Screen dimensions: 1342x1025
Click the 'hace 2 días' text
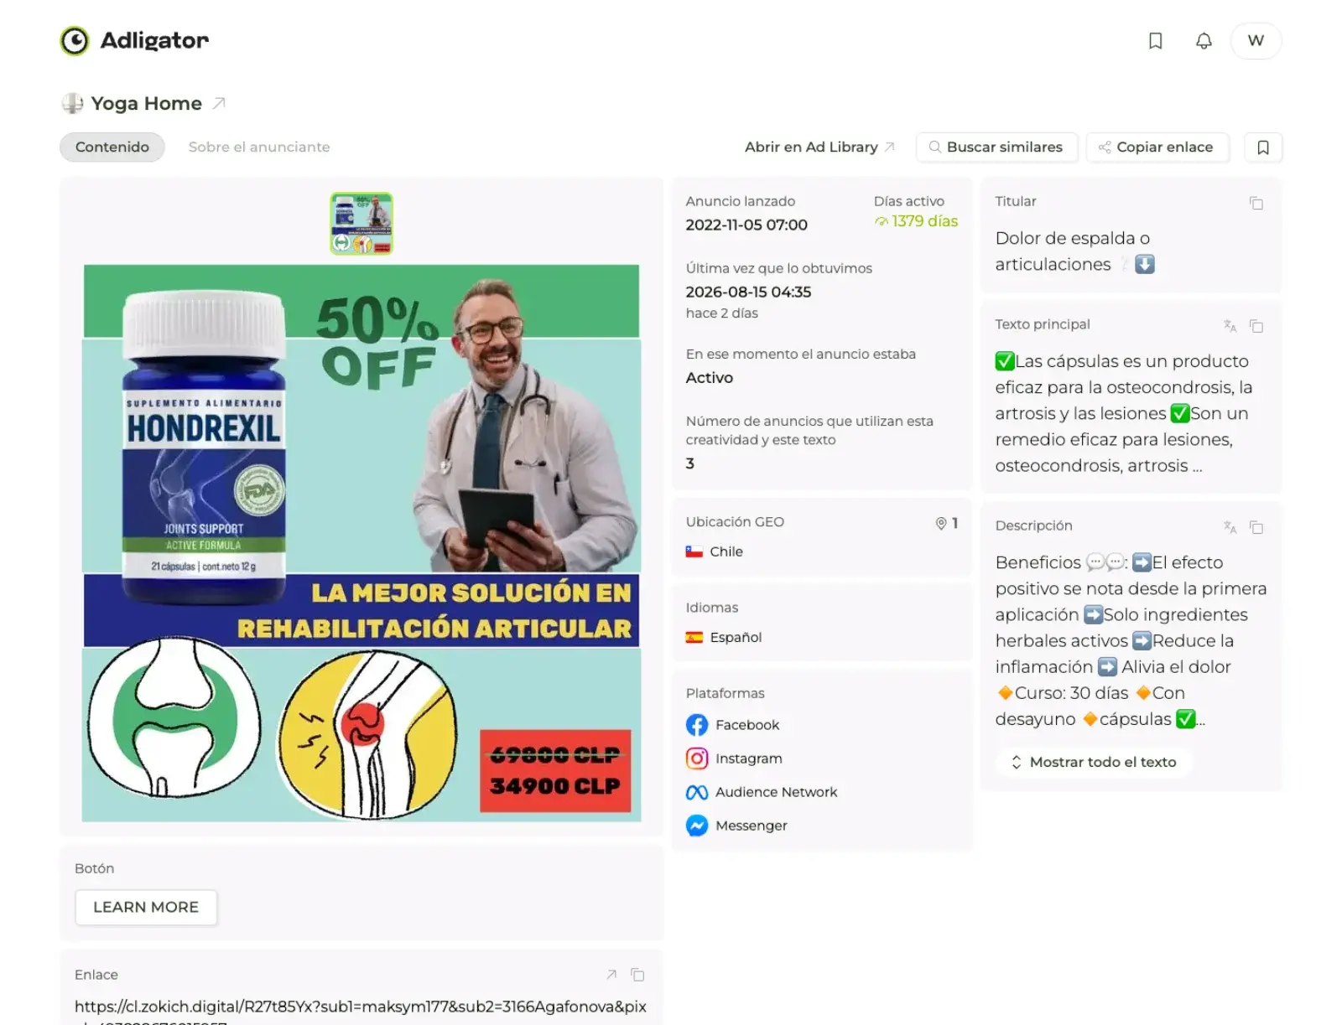[x=721, y=313]
